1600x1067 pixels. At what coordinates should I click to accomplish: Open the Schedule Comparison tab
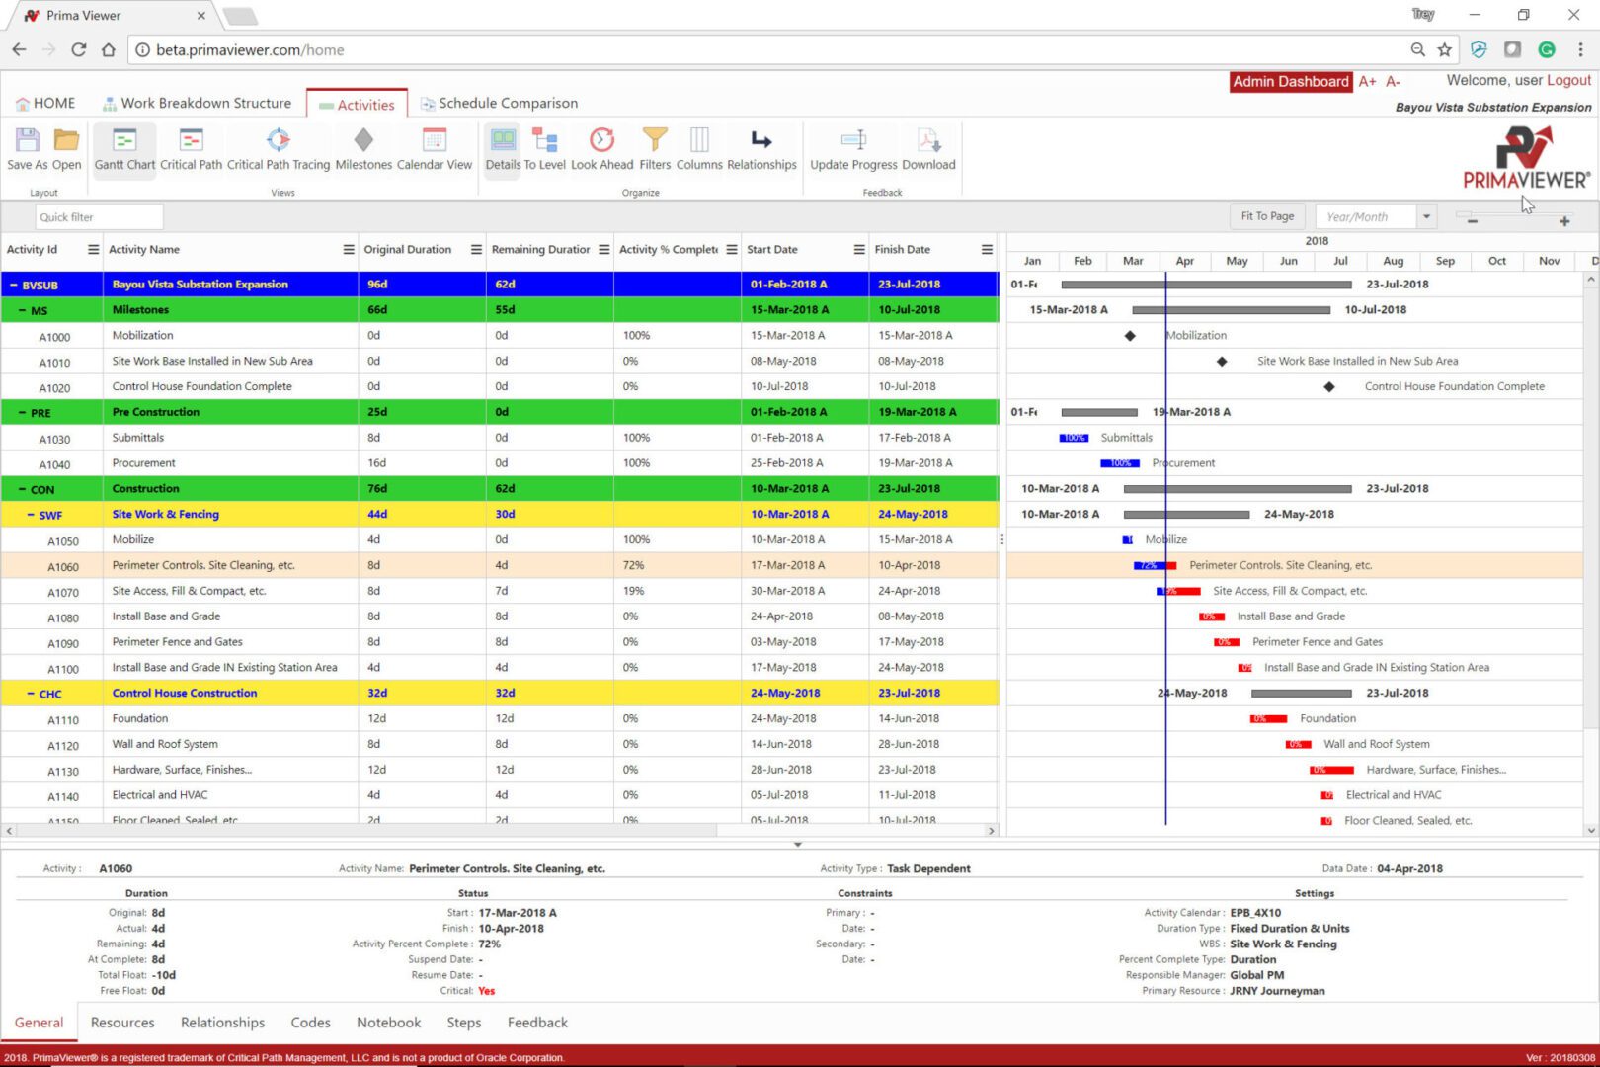click(499, 103)
